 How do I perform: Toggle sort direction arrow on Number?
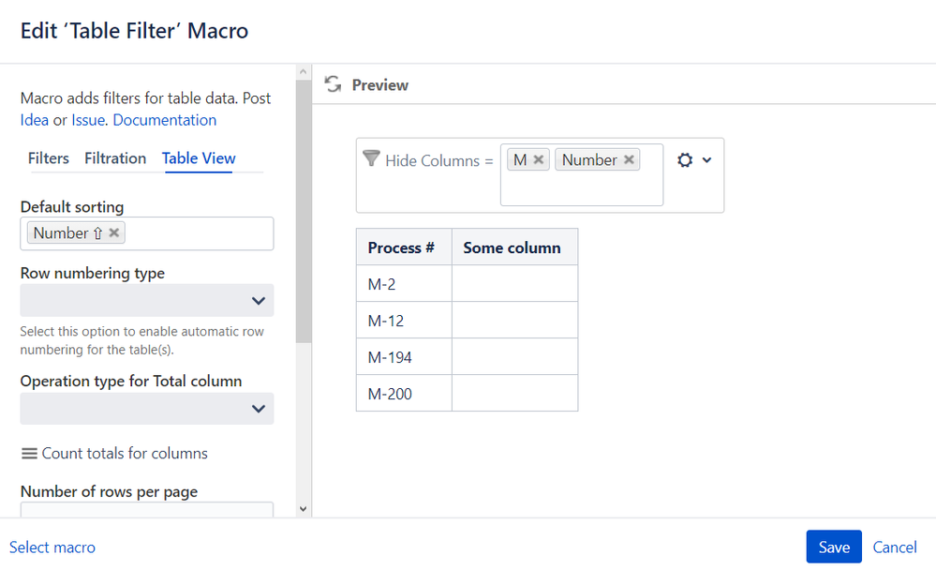[97, 233]
